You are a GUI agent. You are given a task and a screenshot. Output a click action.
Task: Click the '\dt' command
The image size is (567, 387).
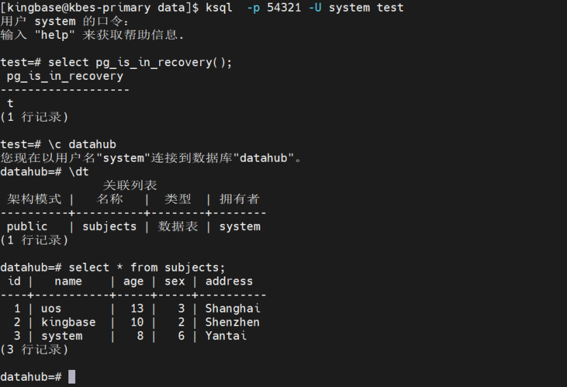click(79, 171)
